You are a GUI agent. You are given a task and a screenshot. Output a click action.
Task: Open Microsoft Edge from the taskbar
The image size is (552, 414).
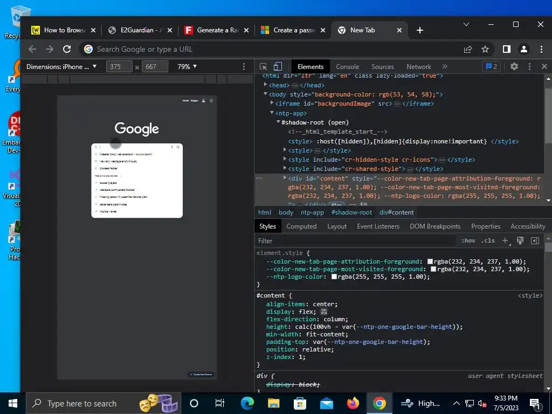[247, 403]
